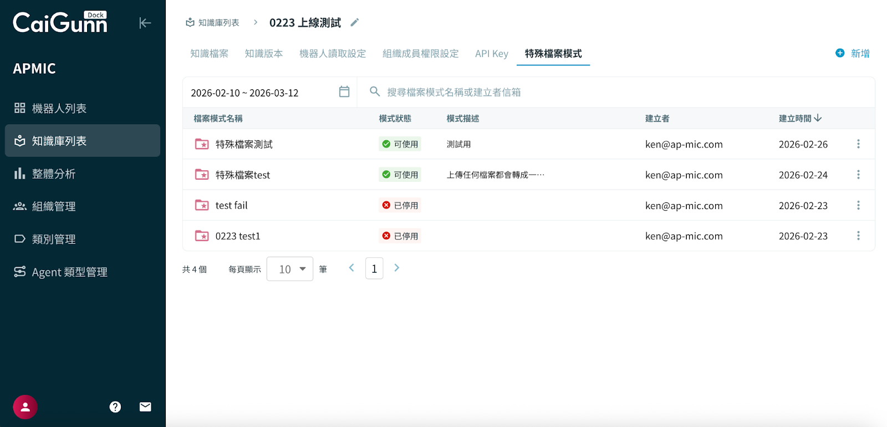Collapse the sidebar with the arrow icon
The width and height of the screenshot is (887, 427).
tap(145, 23)
